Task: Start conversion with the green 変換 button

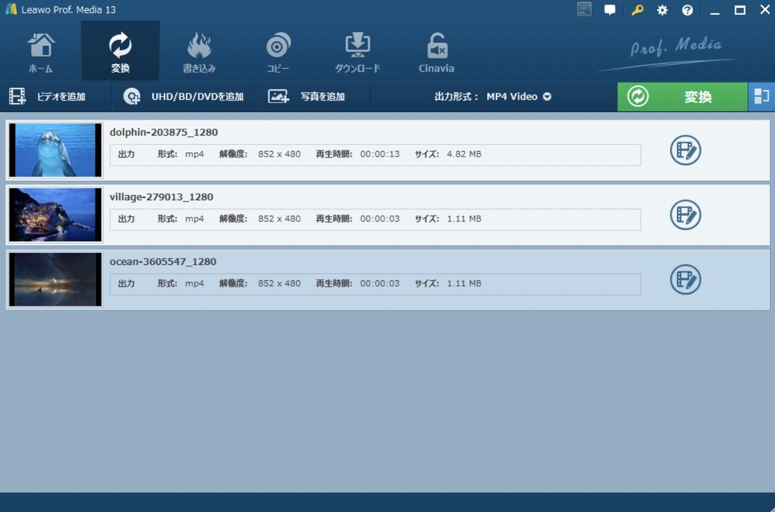Action: (682, 97)
